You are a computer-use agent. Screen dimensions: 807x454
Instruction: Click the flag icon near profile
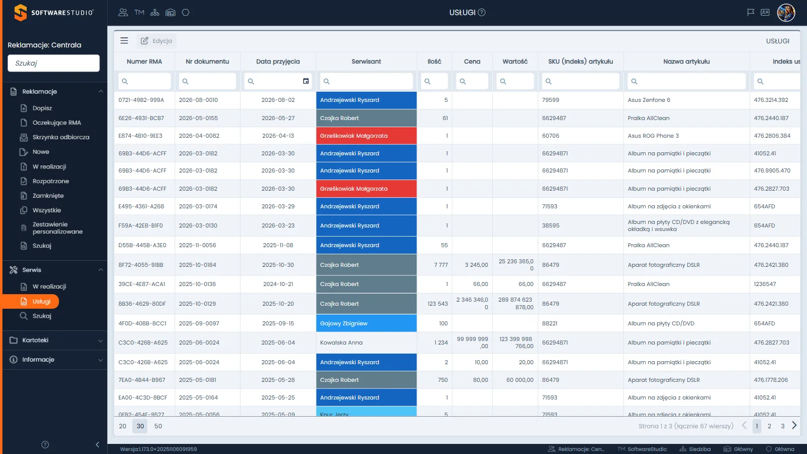coord(751,13)
